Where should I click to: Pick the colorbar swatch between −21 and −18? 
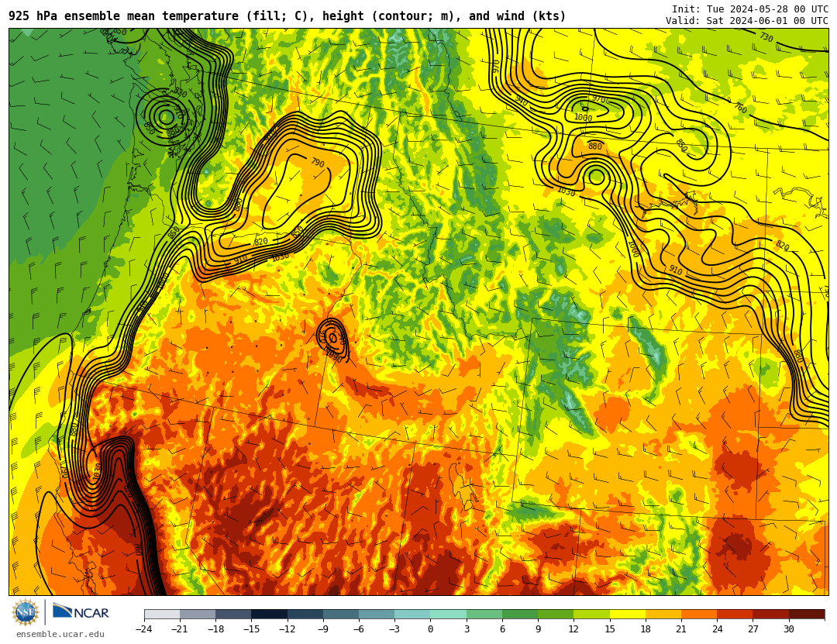tap(198, 614)
